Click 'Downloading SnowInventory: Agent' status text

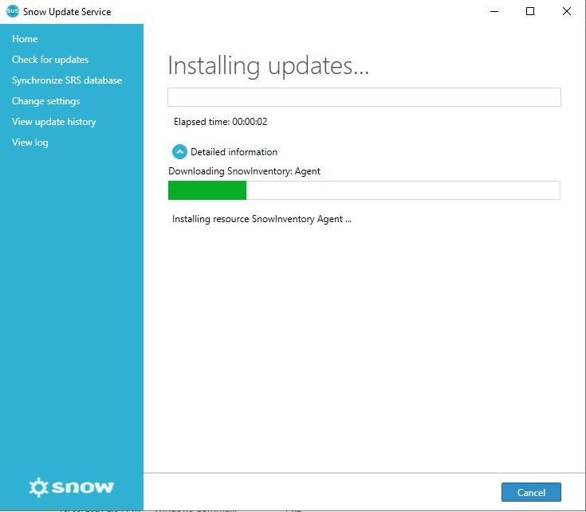245,171
